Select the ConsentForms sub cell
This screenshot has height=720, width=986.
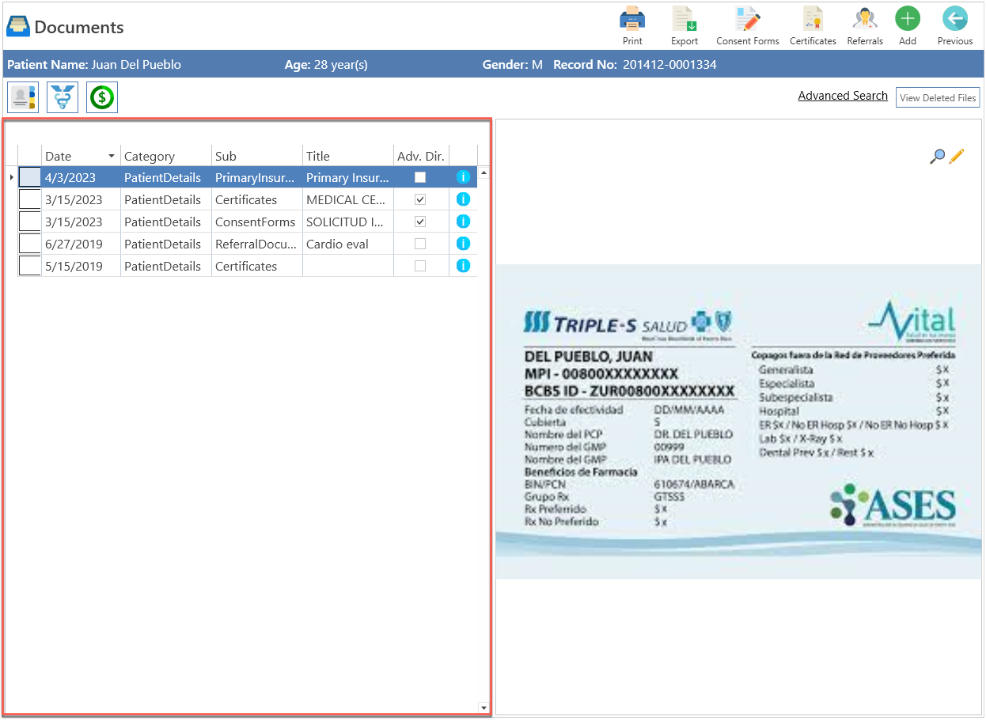tap(257, 222)
